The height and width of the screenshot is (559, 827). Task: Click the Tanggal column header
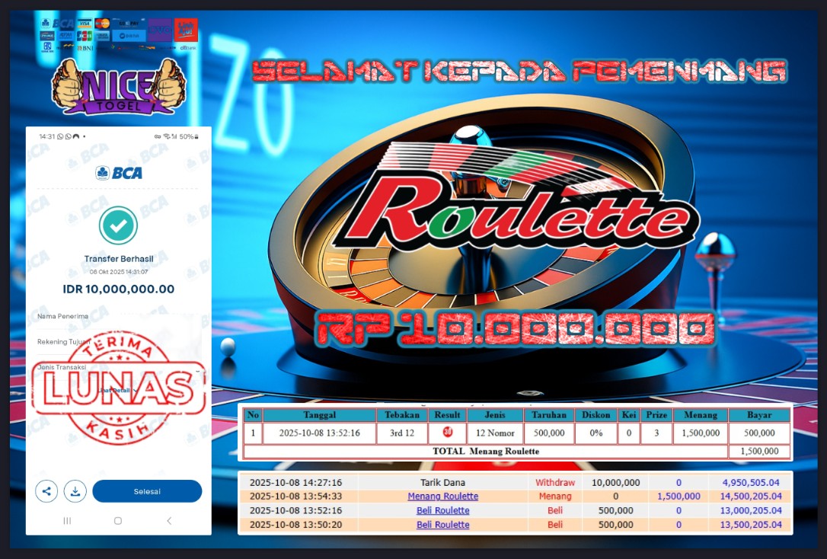point(319,415)
